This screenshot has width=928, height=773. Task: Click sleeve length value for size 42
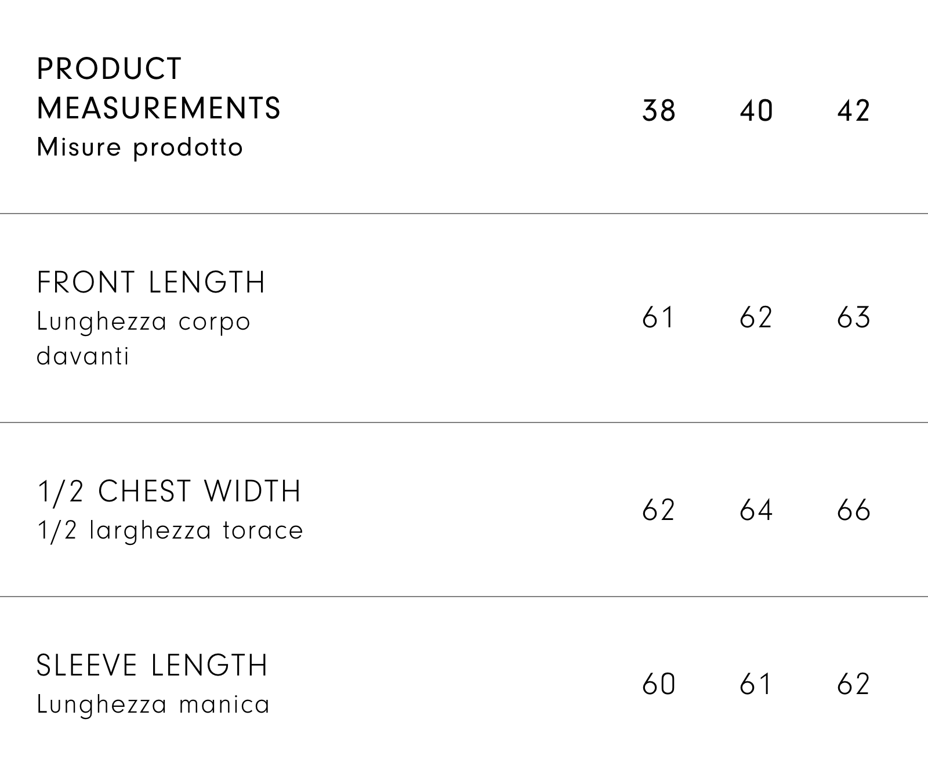point(854,684)
